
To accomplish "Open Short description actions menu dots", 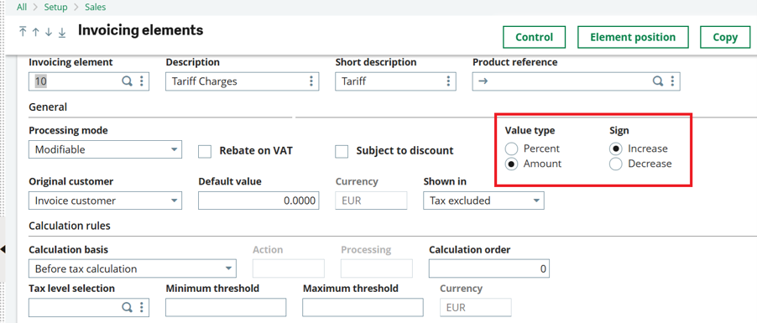I will pyautogui.click(x=448, y=81).
